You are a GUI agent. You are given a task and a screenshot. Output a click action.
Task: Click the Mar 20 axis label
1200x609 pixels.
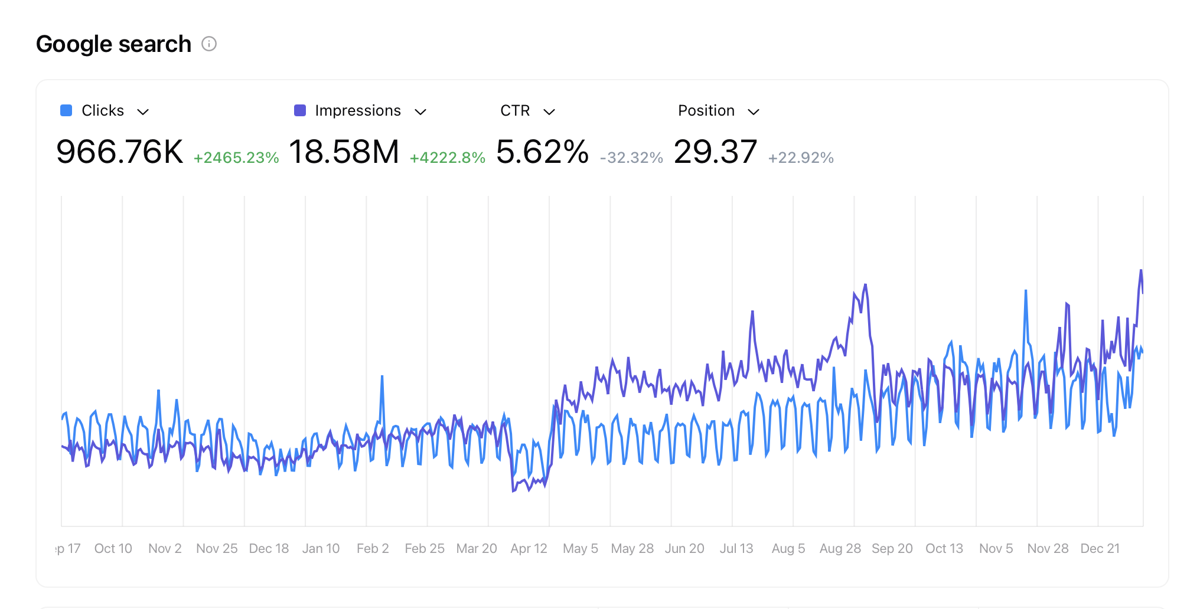(477, 548)
